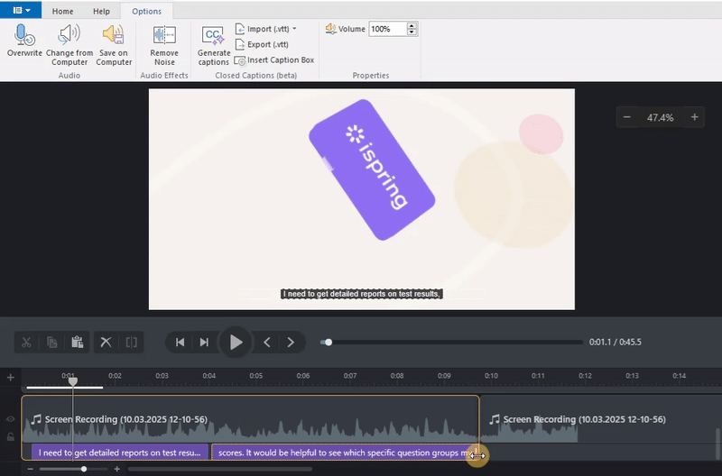722x476 pixels.
Task: Click the scissors cut icon
Action: pos(27,343)
